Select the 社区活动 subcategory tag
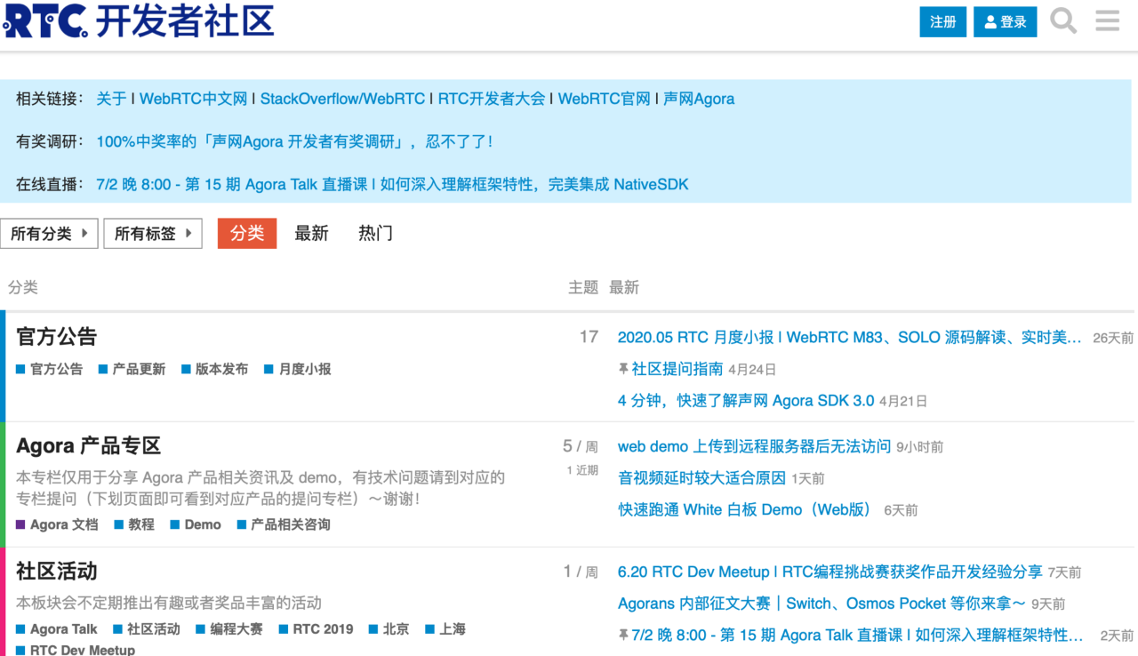The height and width of the screenshot is (656, 1138). 147,628
